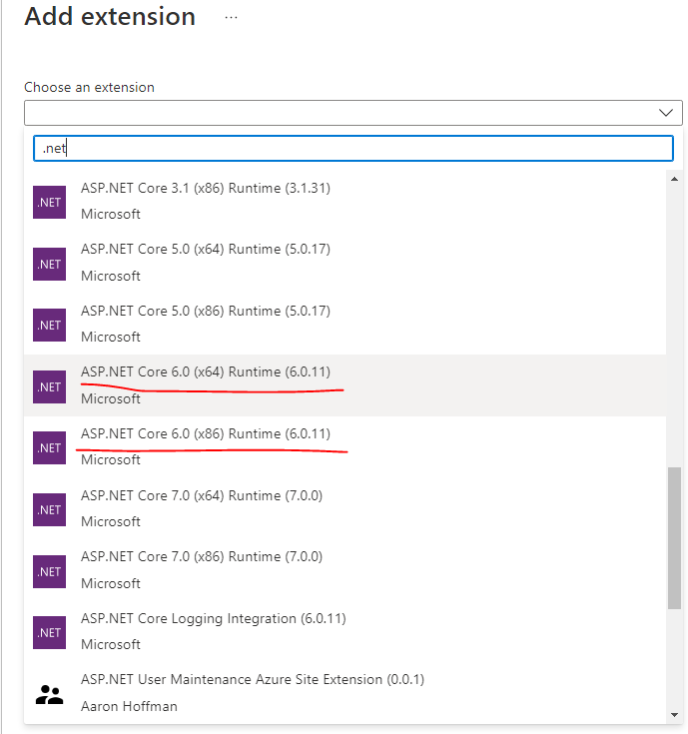688x734 pixels.
Task: Click .NET icon of ASP.NET Core 3.1 (x86) Runtime
Action: tap(49, 202)
